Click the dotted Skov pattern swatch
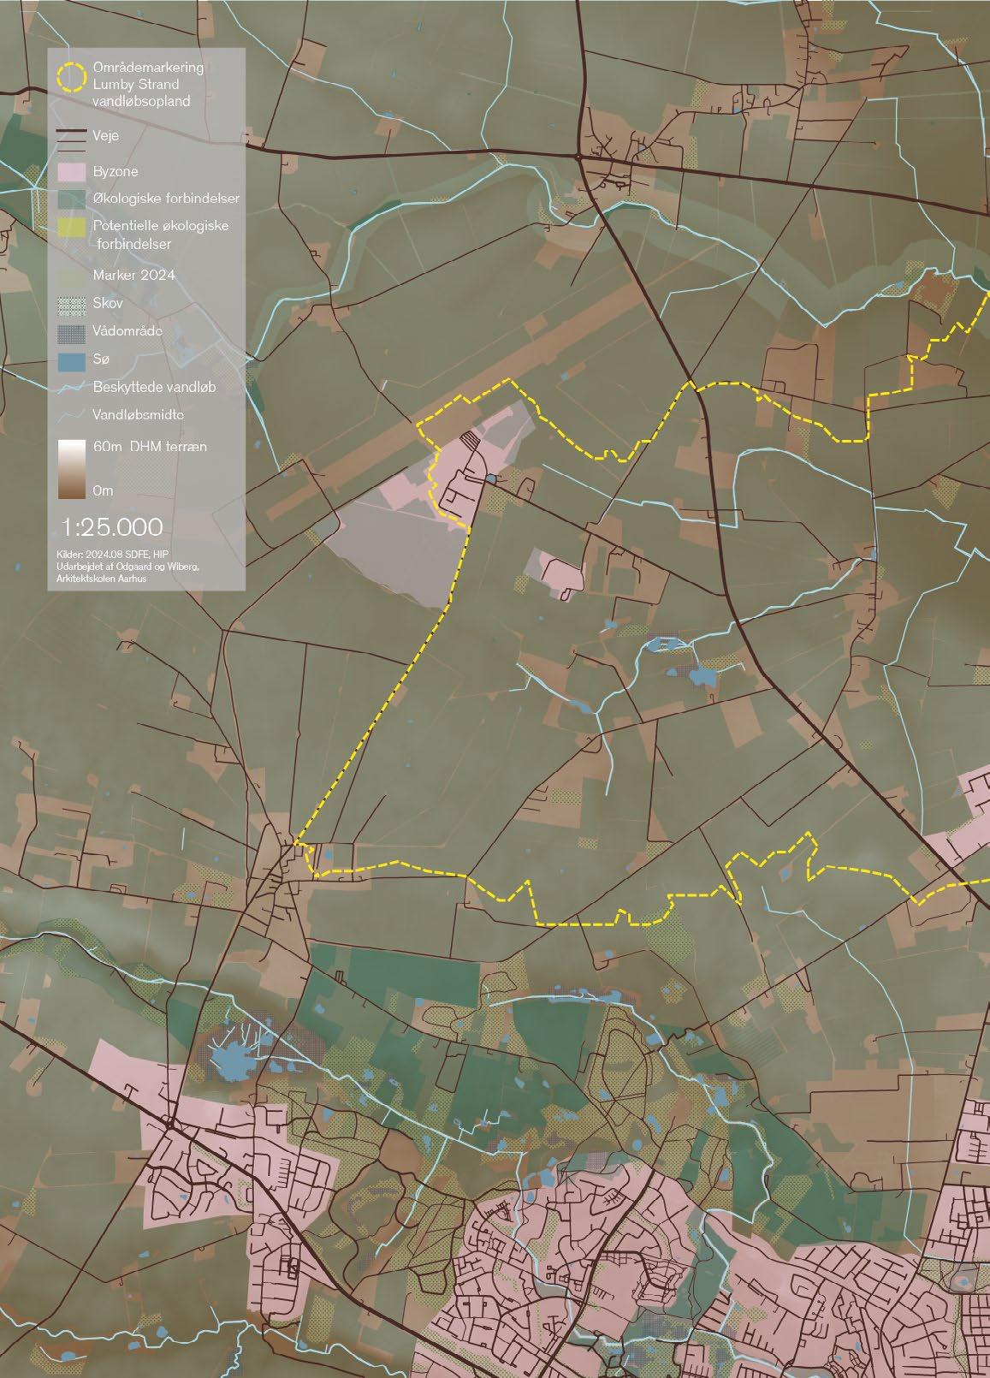This screenshot has width=990, height=1378. click(x=72, y=306)
